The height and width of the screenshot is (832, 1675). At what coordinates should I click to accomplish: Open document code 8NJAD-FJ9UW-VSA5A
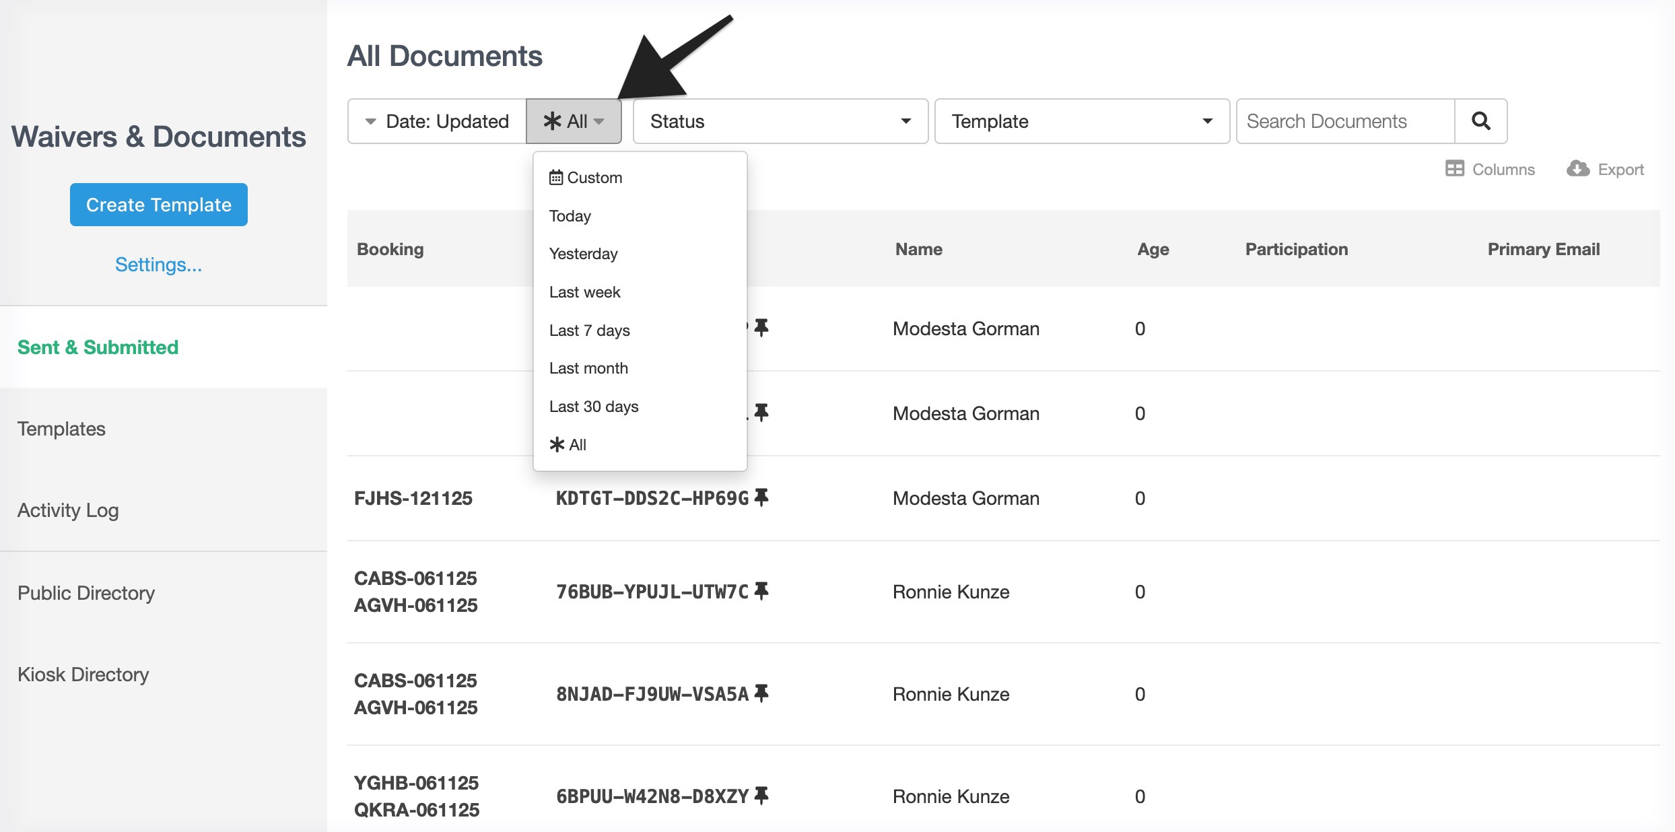652,694
